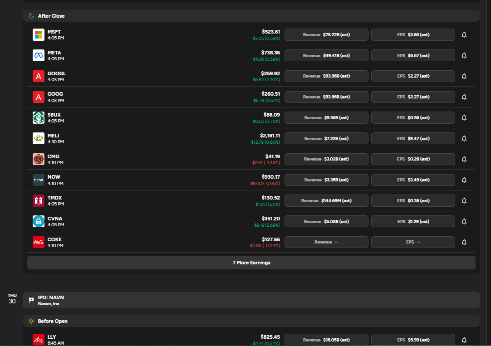
Task: Click the MELI price $2,161.11
Action: click(x=270, y=136)
